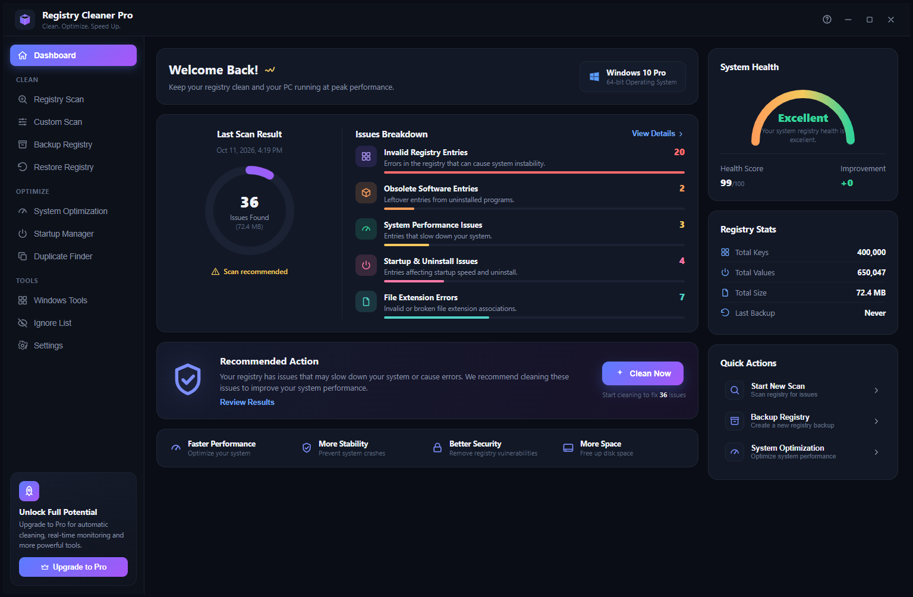This screenshot has width=913, height=597.
Task: Click the File Extension Errors document icon
Action: [x=366, y=301]
